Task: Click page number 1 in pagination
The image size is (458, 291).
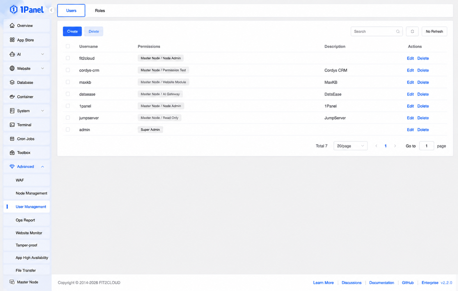Action: pyautogui.click(x=386, y=146)
